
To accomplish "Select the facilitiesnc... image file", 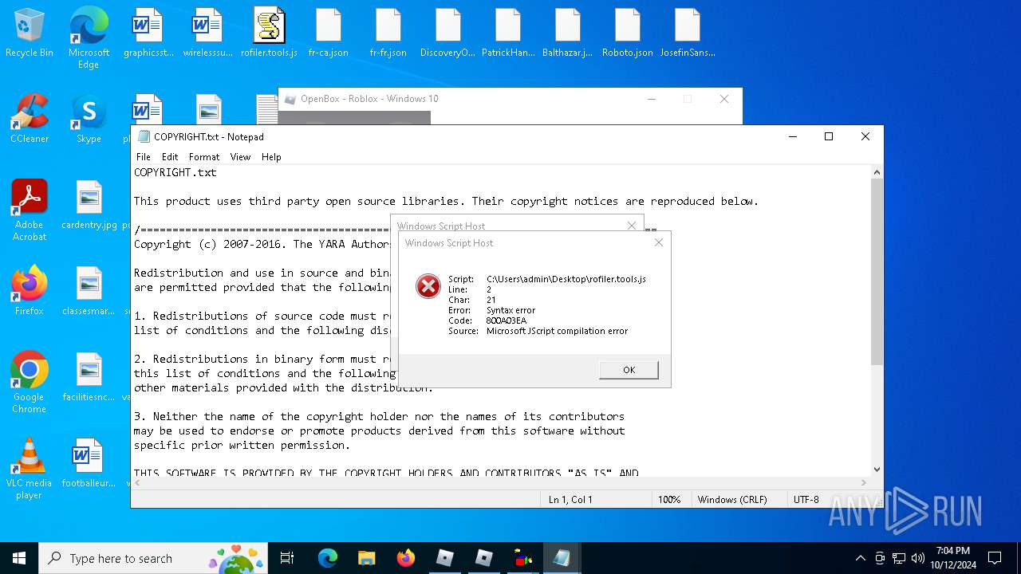I will click(x=89, y=377).
